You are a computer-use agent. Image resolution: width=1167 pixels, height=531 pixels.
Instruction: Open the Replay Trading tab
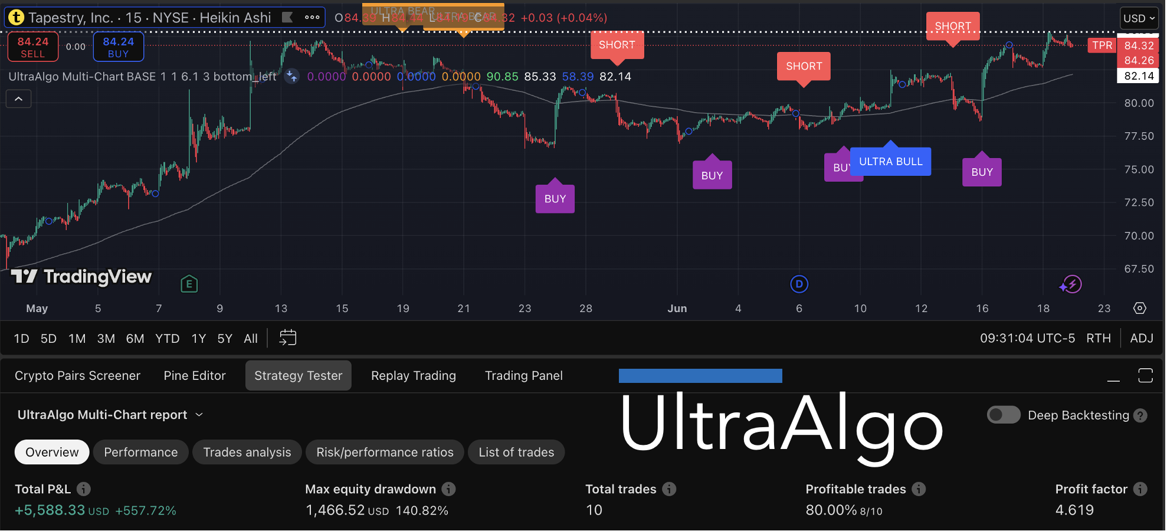coord(414,376)
